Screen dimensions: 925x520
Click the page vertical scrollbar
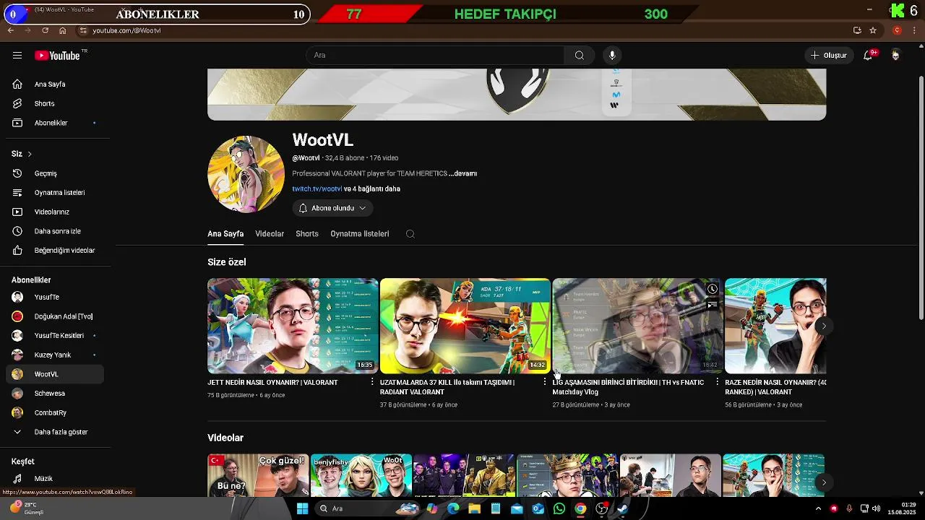pos(921,197)
